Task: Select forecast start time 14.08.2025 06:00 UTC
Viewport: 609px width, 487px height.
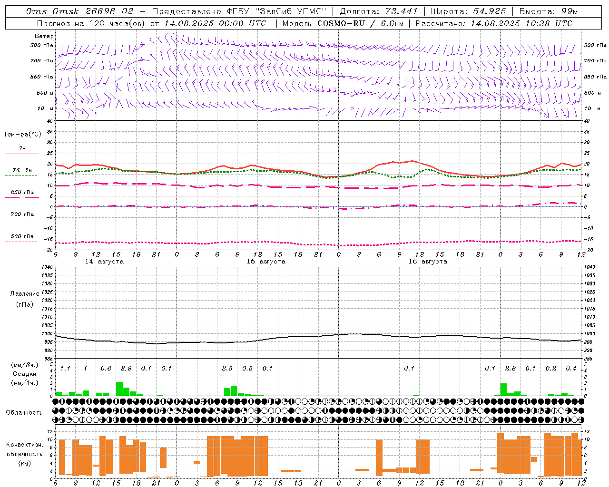Action: (x=215, y=23)
